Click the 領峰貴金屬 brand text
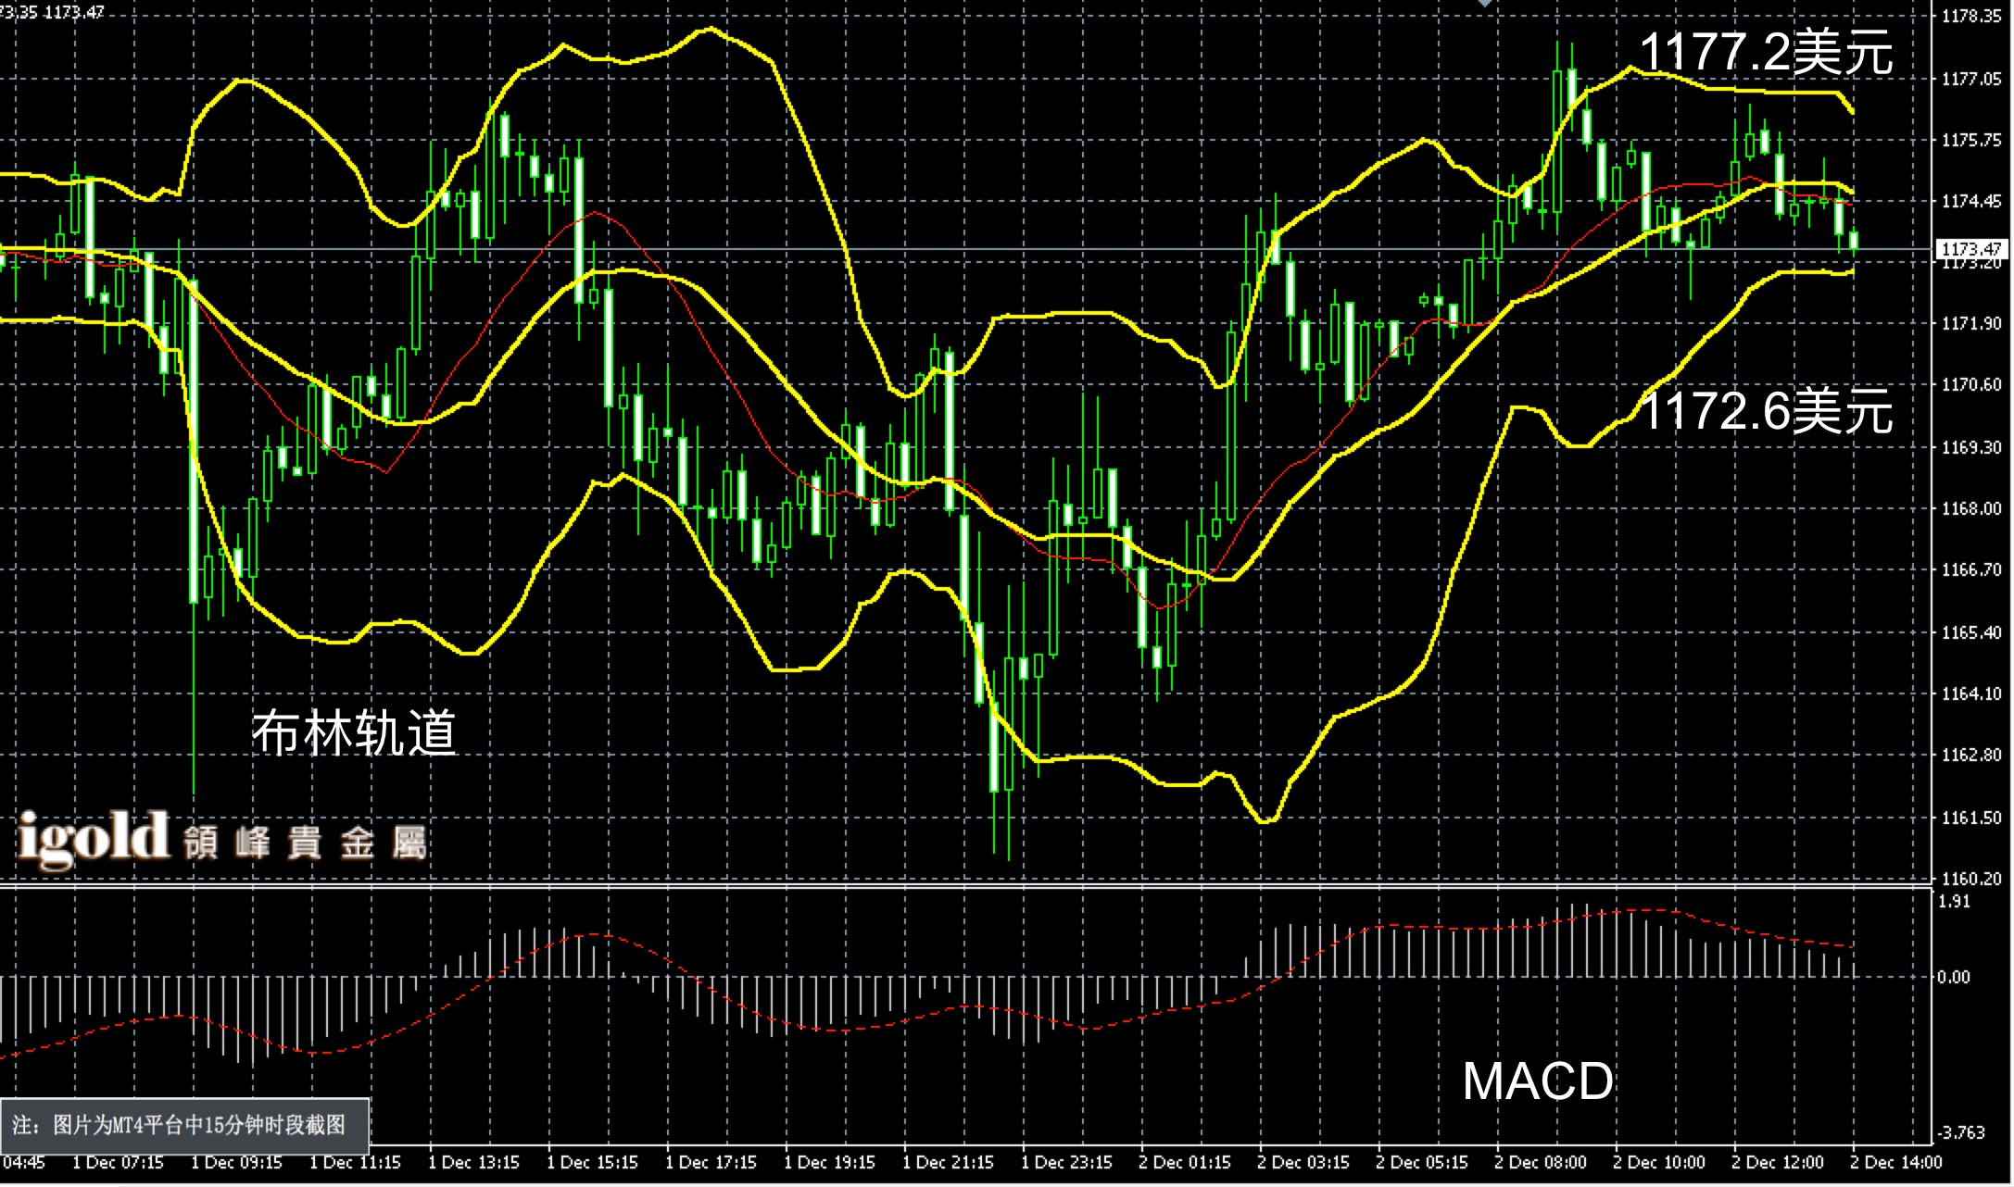Image resolution: width=2014 pixels, height=1187 pixels. pyautogui.click(x=305, y=843)
